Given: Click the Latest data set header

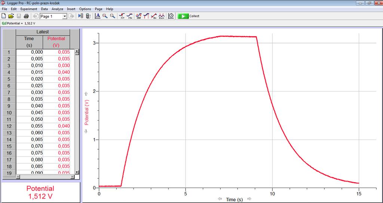Looking at the screenshot, I should 43,32.
